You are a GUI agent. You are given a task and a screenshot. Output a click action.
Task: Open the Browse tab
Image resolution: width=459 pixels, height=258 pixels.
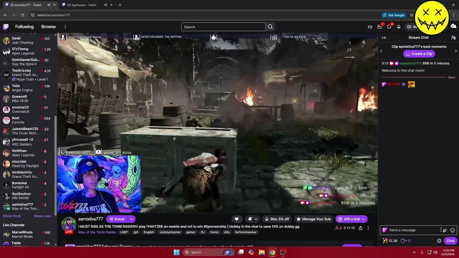[48, 27]
